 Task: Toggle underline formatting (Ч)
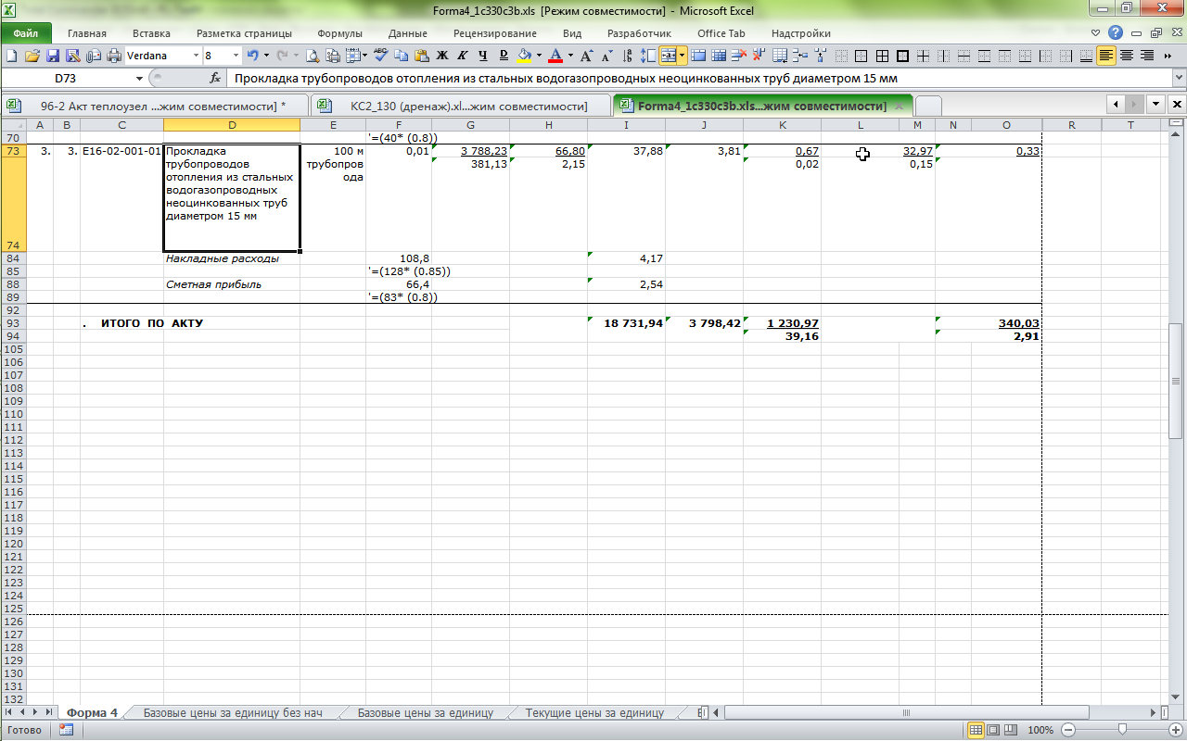click(x=482, y=56)
